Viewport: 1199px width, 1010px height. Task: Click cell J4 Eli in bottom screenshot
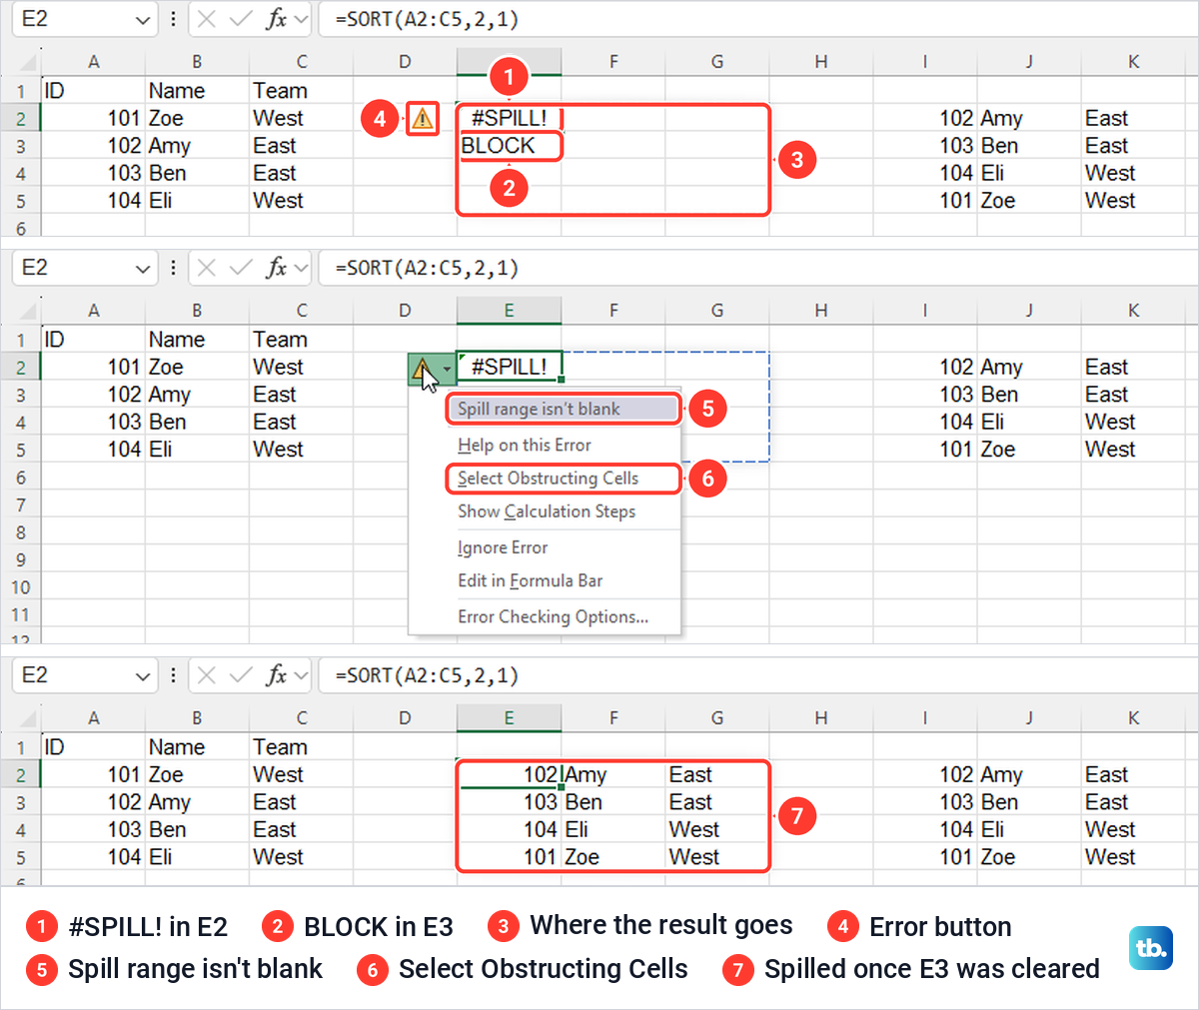click(1029, 829)
